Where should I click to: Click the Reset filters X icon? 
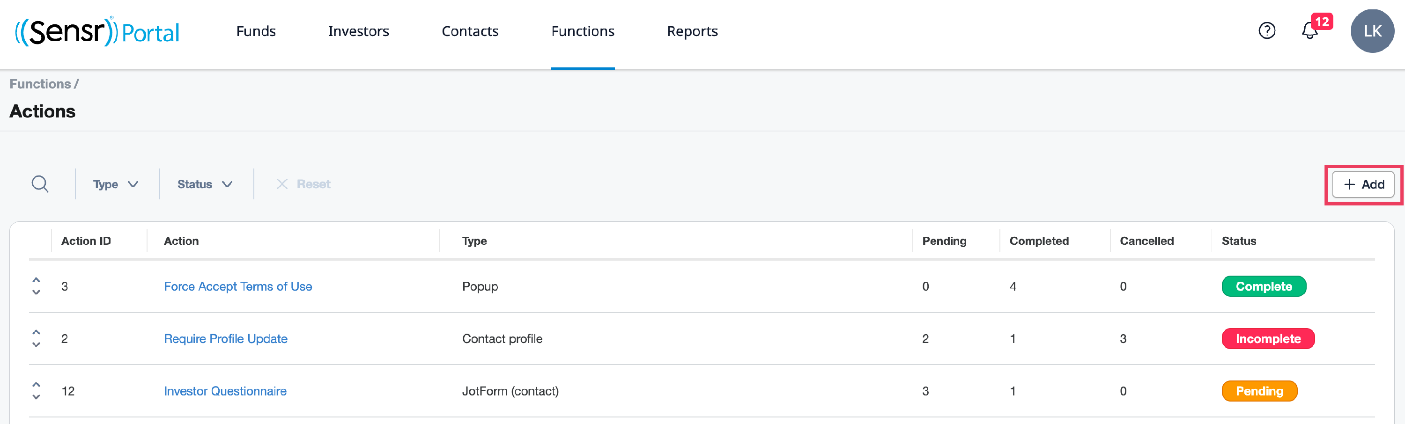tap(282, 184)
